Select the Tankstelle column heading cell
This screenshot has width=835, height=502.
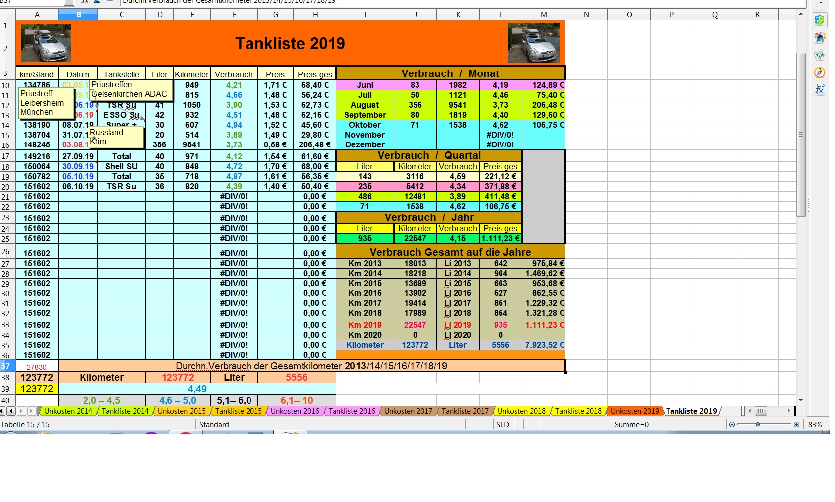click(122, 74)
